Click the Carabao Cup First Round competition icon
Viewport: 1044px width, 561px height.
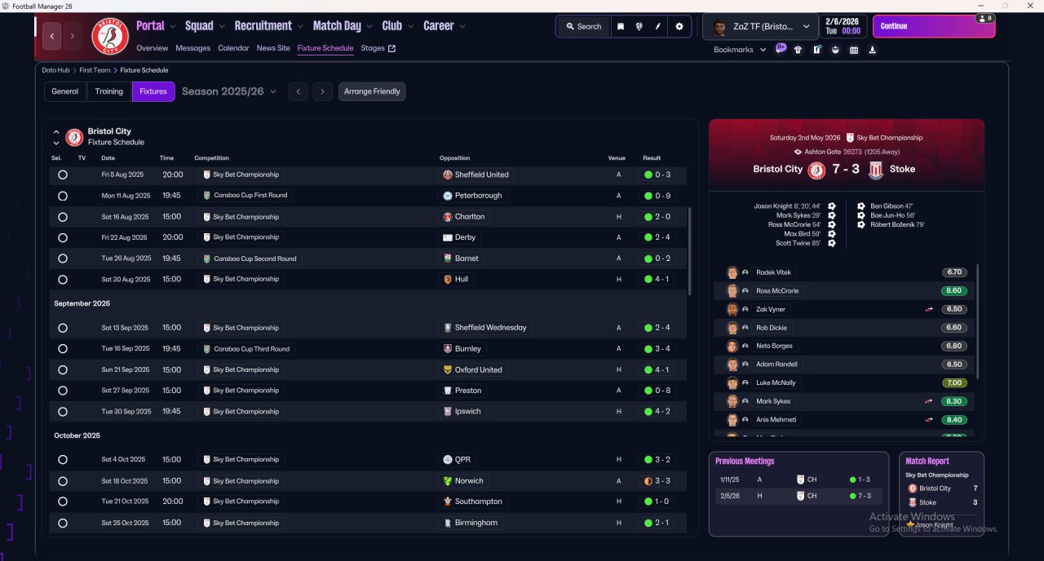point(207,196)
